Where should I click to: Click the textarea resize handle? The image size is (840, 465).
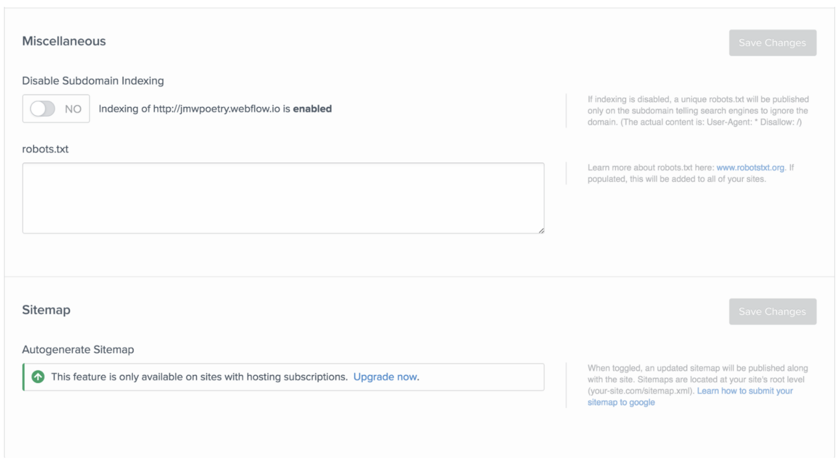click(x=542, y=230)
